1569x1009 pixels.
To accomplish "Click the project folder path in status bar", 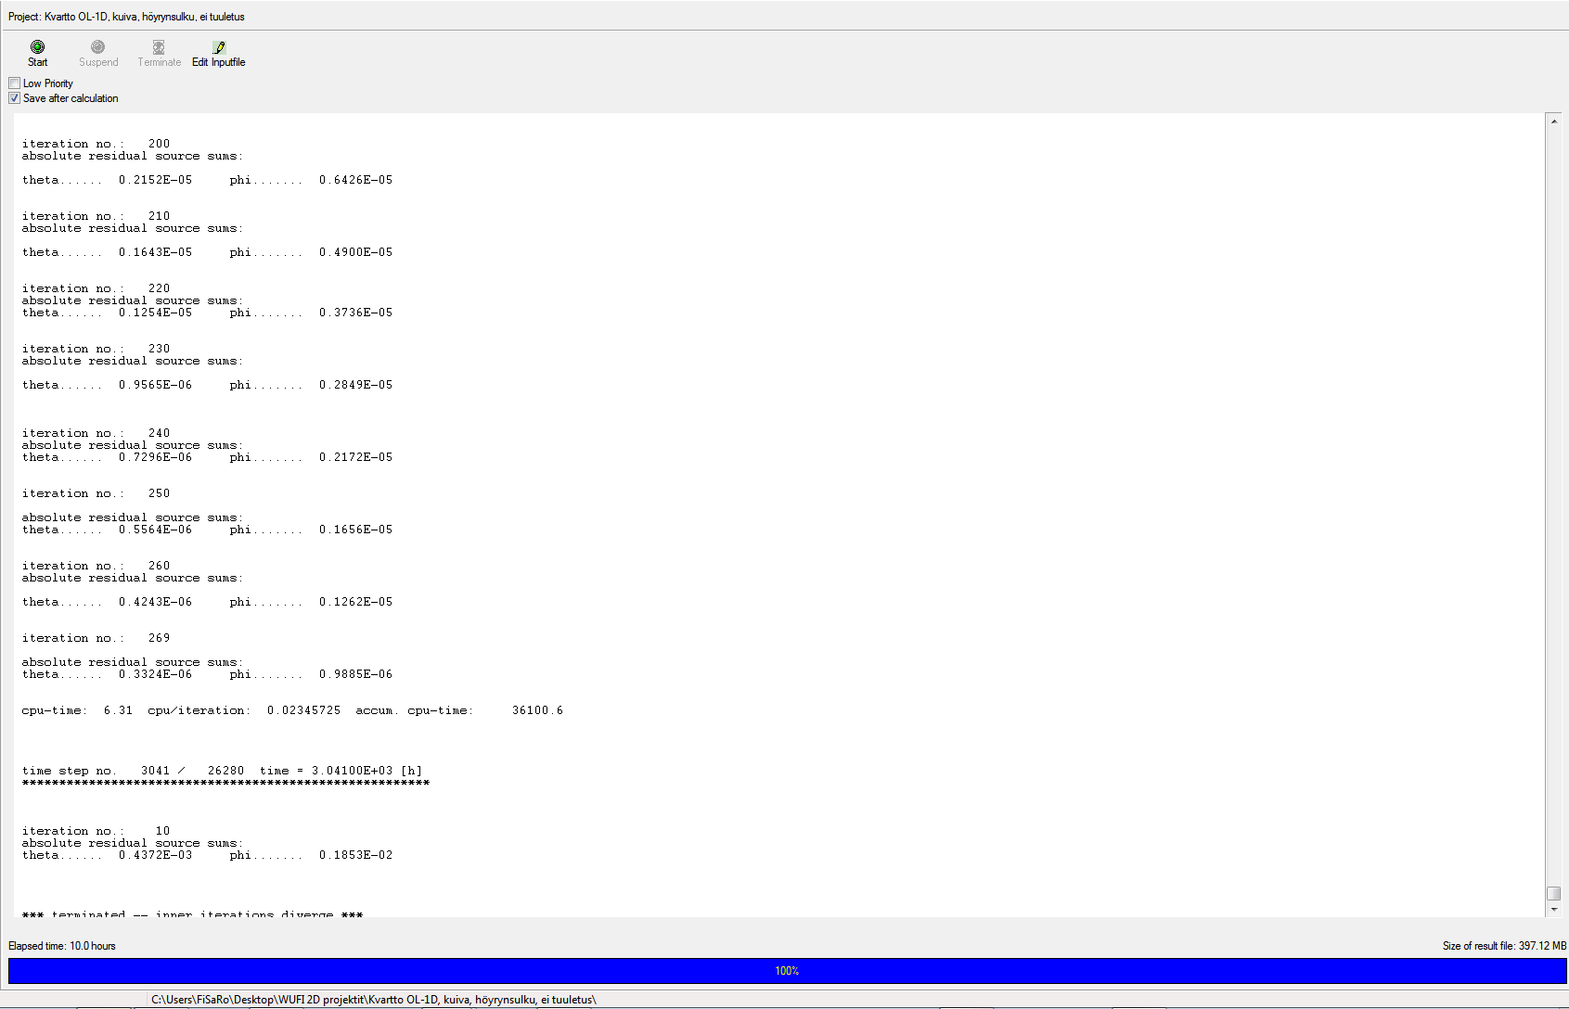I will point(373,1000).
